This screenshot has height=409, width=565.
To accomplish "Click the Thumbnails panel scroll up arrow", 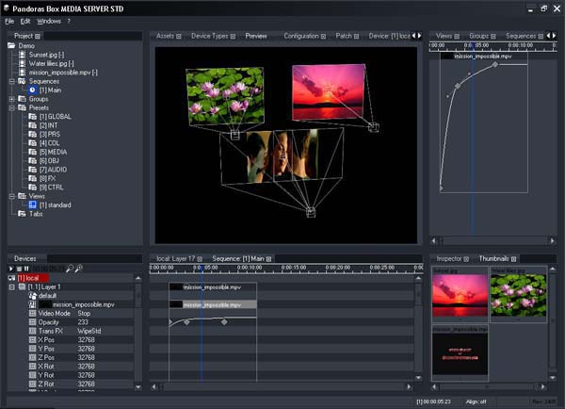I will (x=553, y=270).
